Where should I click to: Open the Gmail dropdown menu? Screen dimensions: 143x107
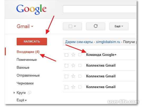(25, 26)
